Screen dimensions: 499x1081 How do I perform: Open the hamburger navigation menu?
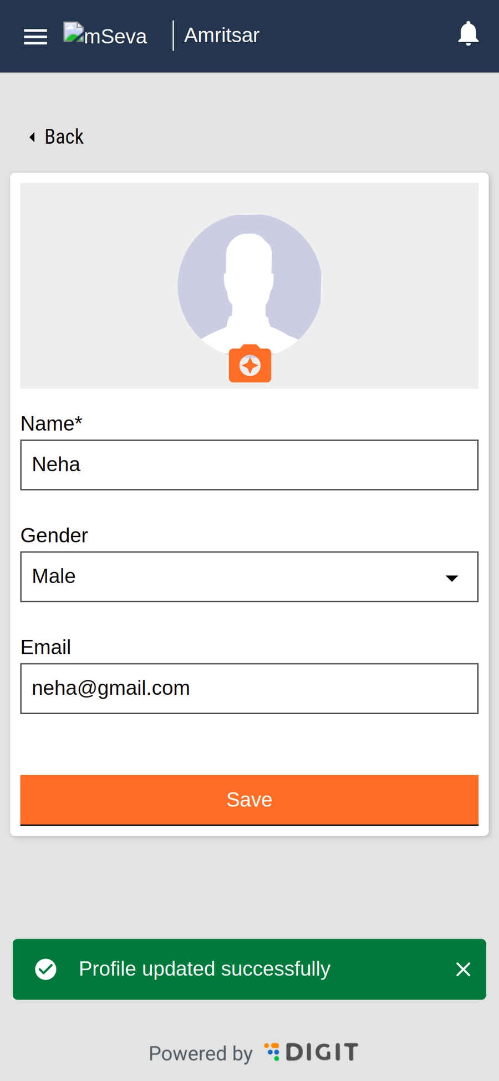point(35,37)
